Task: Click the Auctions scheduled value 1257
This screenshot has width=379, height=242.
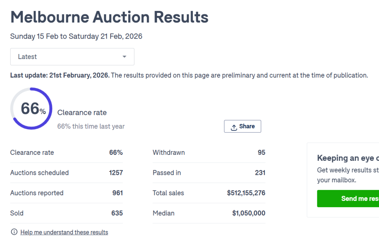Action: pos(116,173)
